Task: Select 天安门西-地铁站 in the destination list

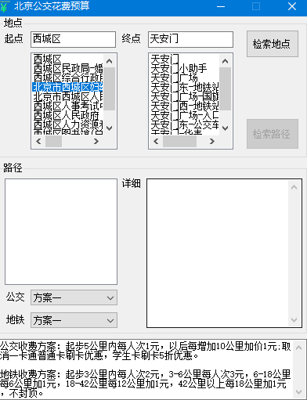Action: (x=184, y=106)
